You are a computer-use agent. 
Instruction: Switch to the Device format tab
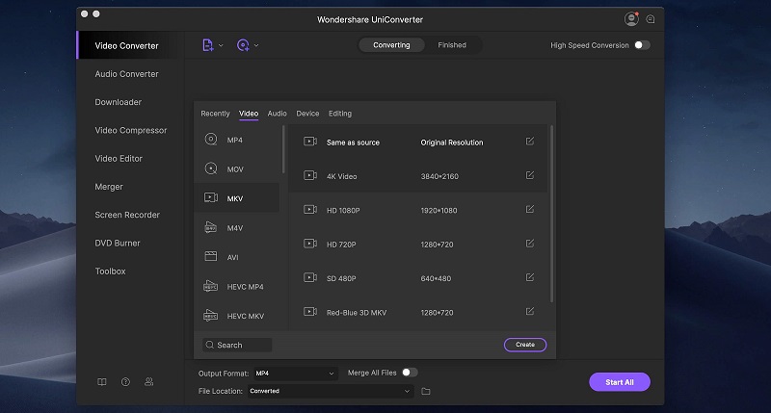pos(307,114)
